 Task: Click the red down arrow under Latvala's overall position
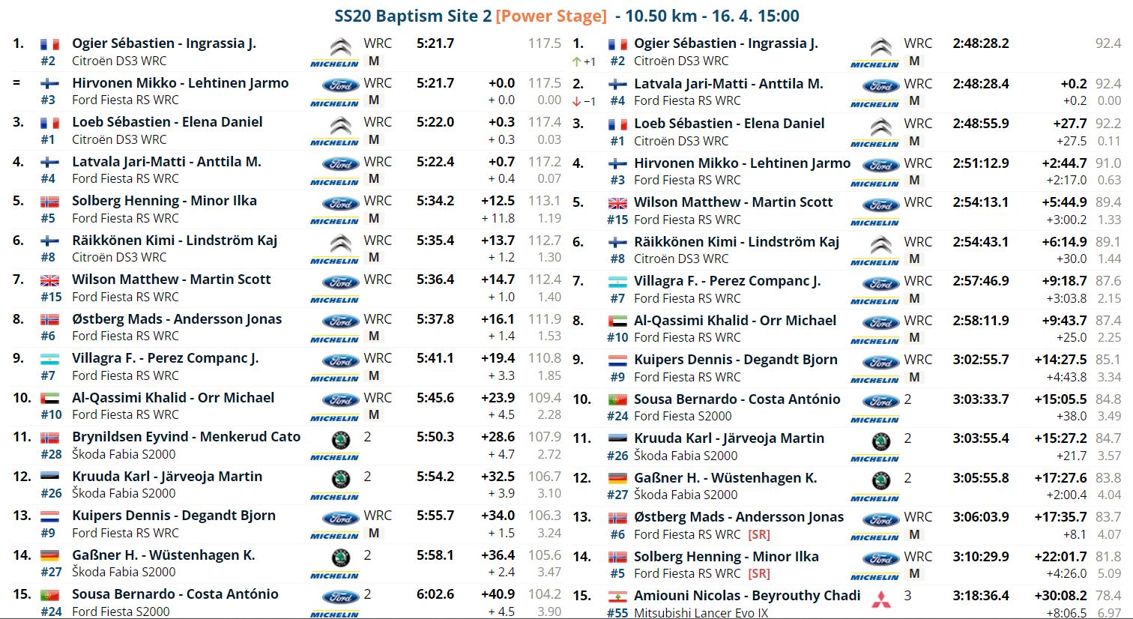[x=576, y=101]
